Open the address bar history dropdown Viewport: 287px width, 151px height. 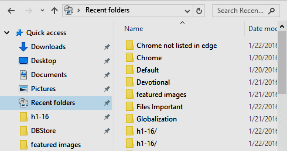pos(187,11)
